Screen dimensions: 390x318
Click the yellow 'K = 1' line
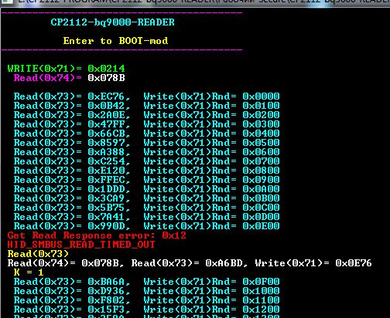click(29, 272)
